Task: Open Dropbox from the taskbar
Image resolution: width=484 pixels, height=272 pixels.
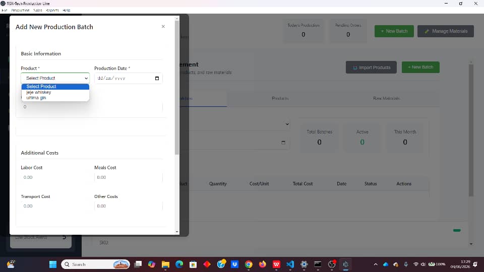Action: click(234, 264)
